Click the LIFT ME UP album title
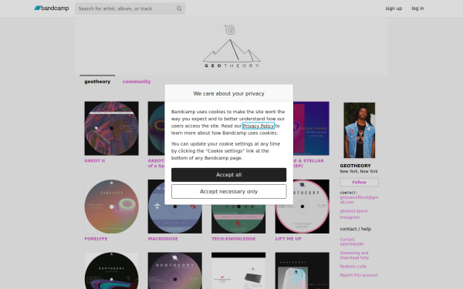This screenshot has width=463, height=289. [288, 239]
